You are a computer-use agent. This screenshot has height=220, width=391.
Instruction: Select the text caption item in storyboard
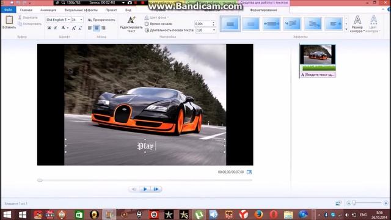(318, 75)
